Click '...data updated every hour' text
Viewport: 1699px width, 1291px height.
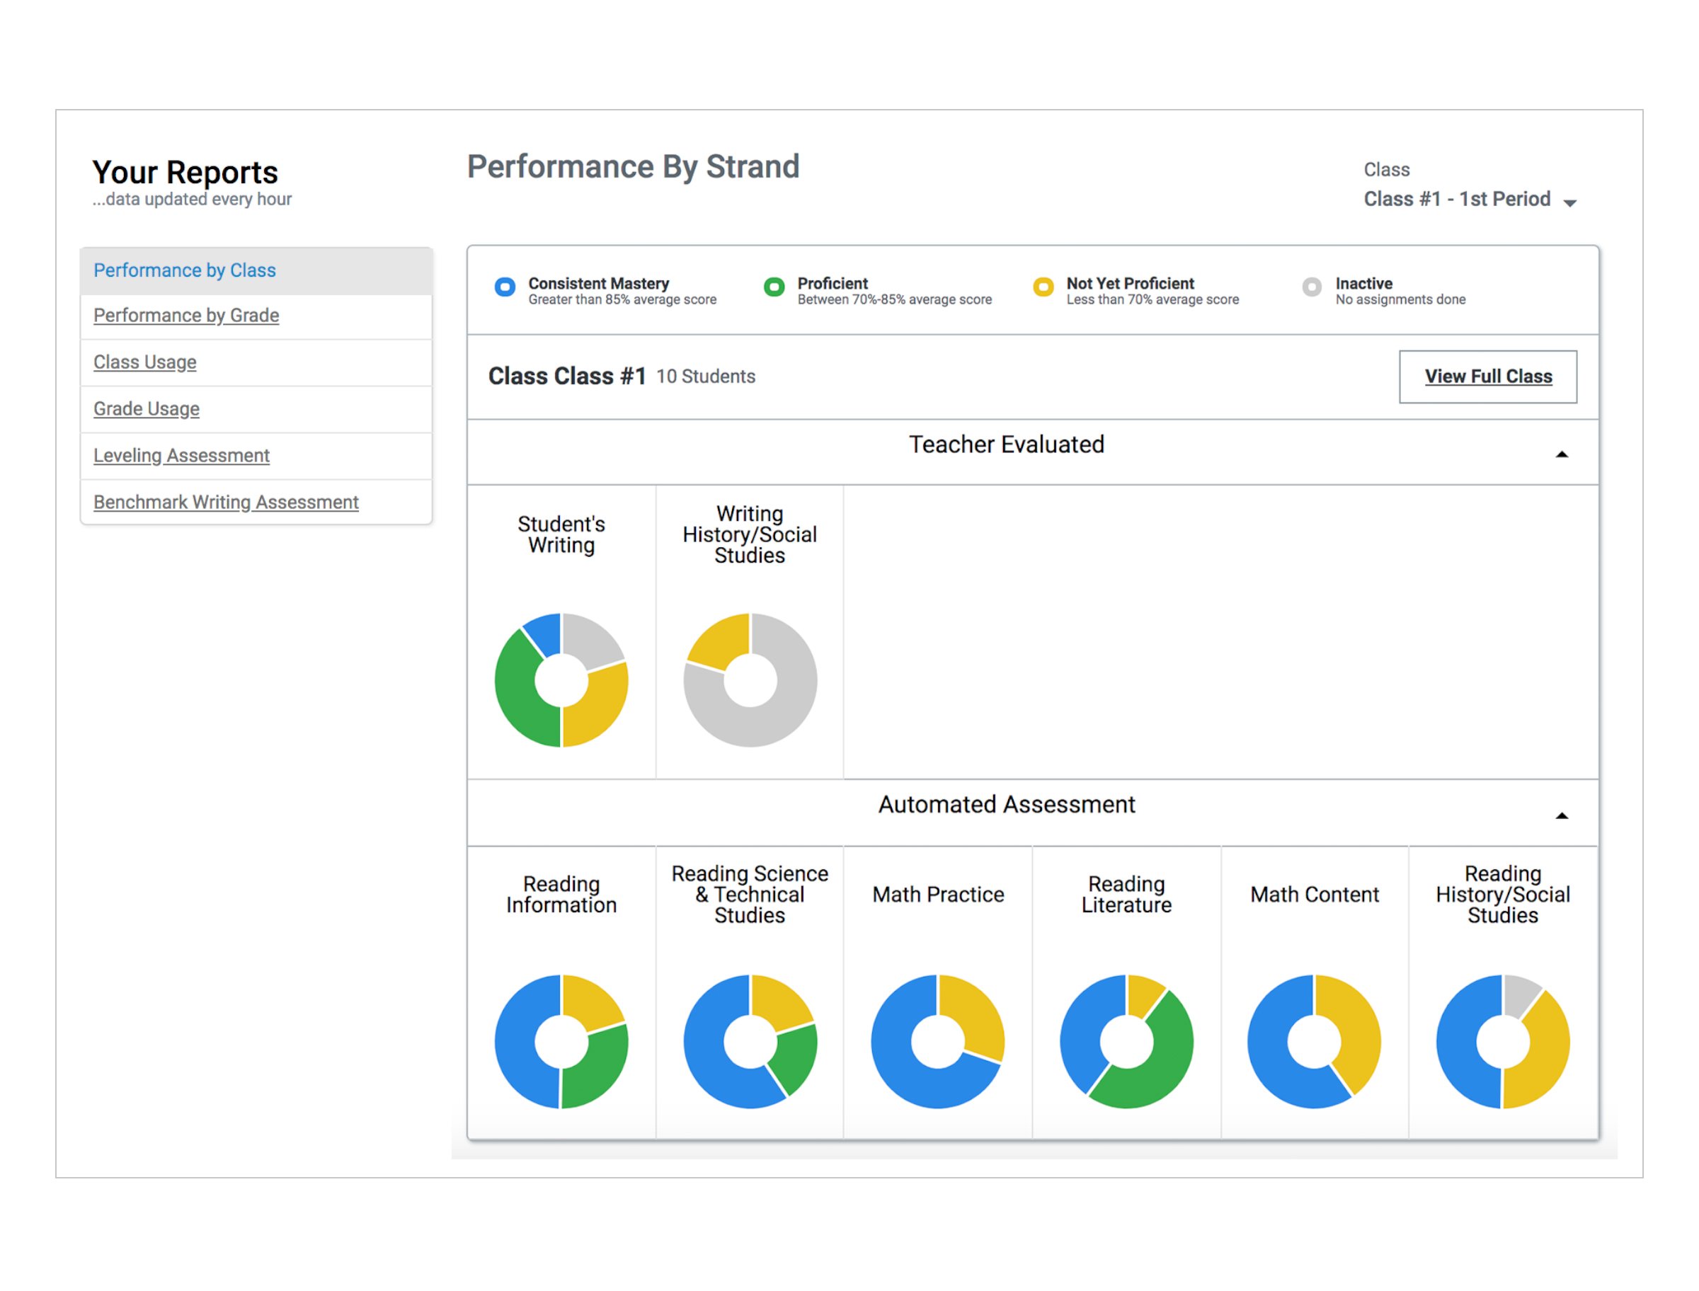tap(192, 200)
